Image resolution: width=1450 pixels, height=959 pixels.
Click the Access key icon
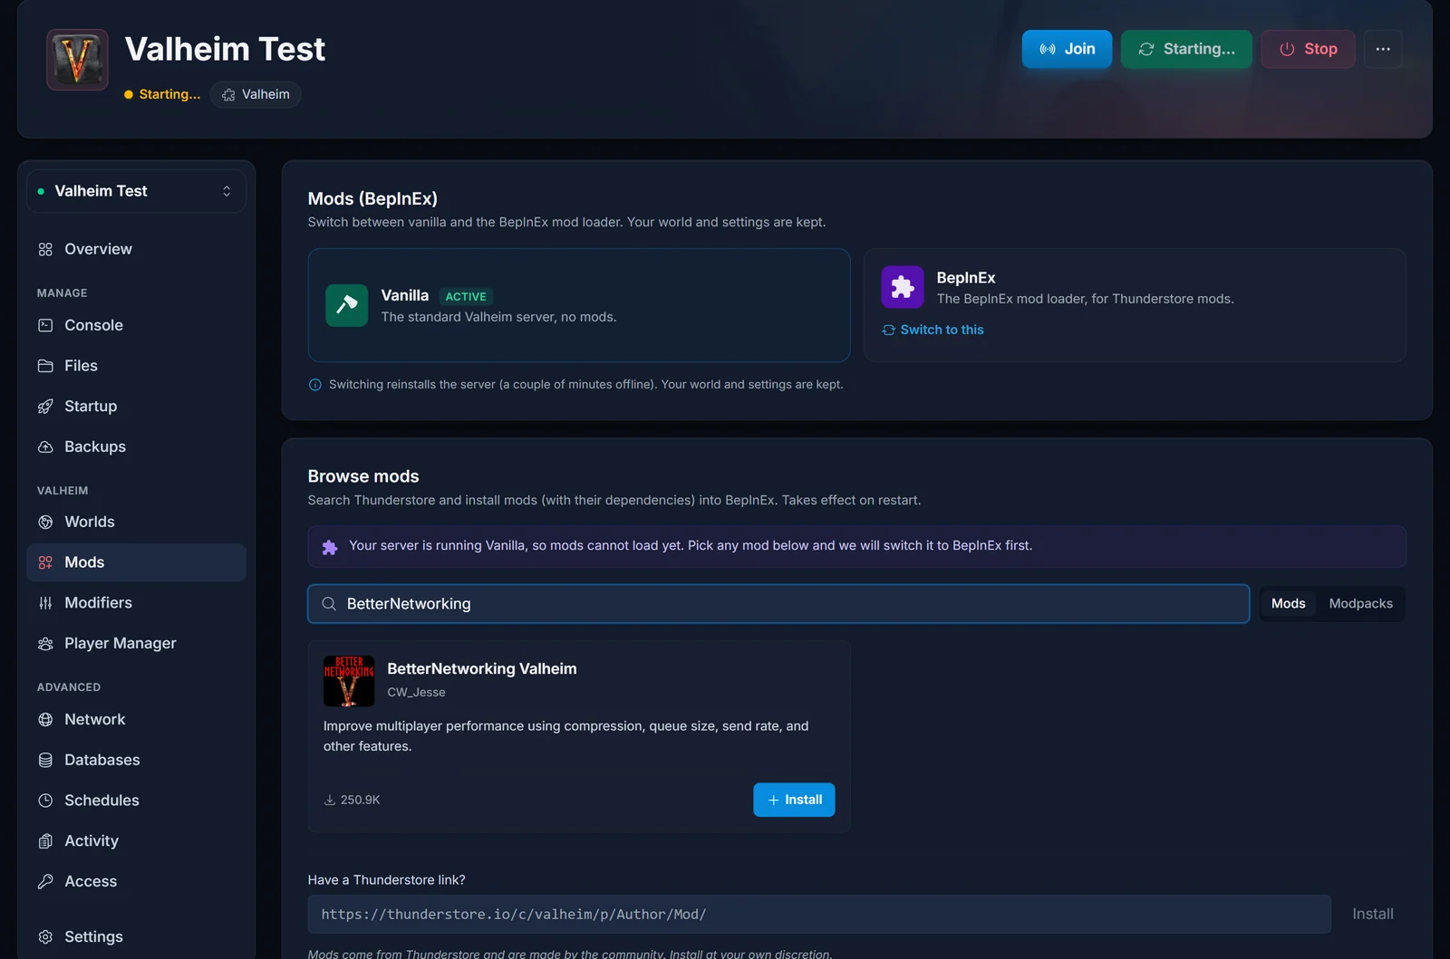(45, 881)
